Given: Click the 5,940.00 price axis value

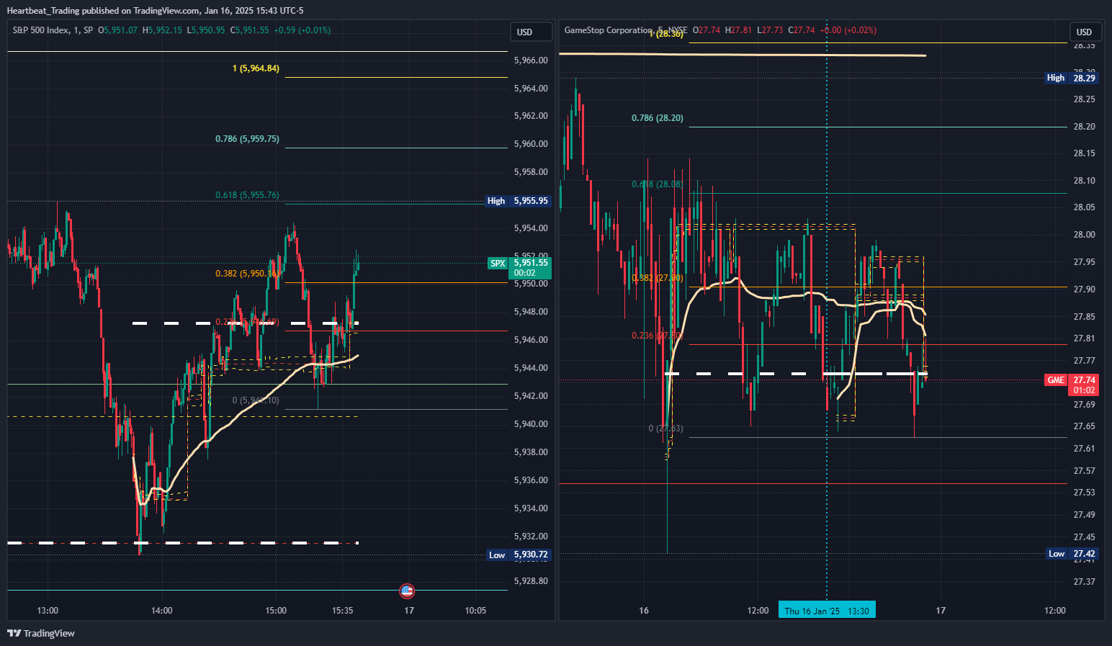Looking at the screenshot, I should (531, 424).
